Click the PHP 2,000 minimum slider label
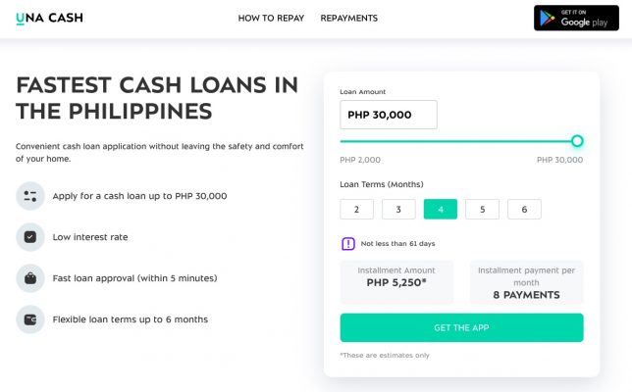632x392 pixels. click(360, 160)
